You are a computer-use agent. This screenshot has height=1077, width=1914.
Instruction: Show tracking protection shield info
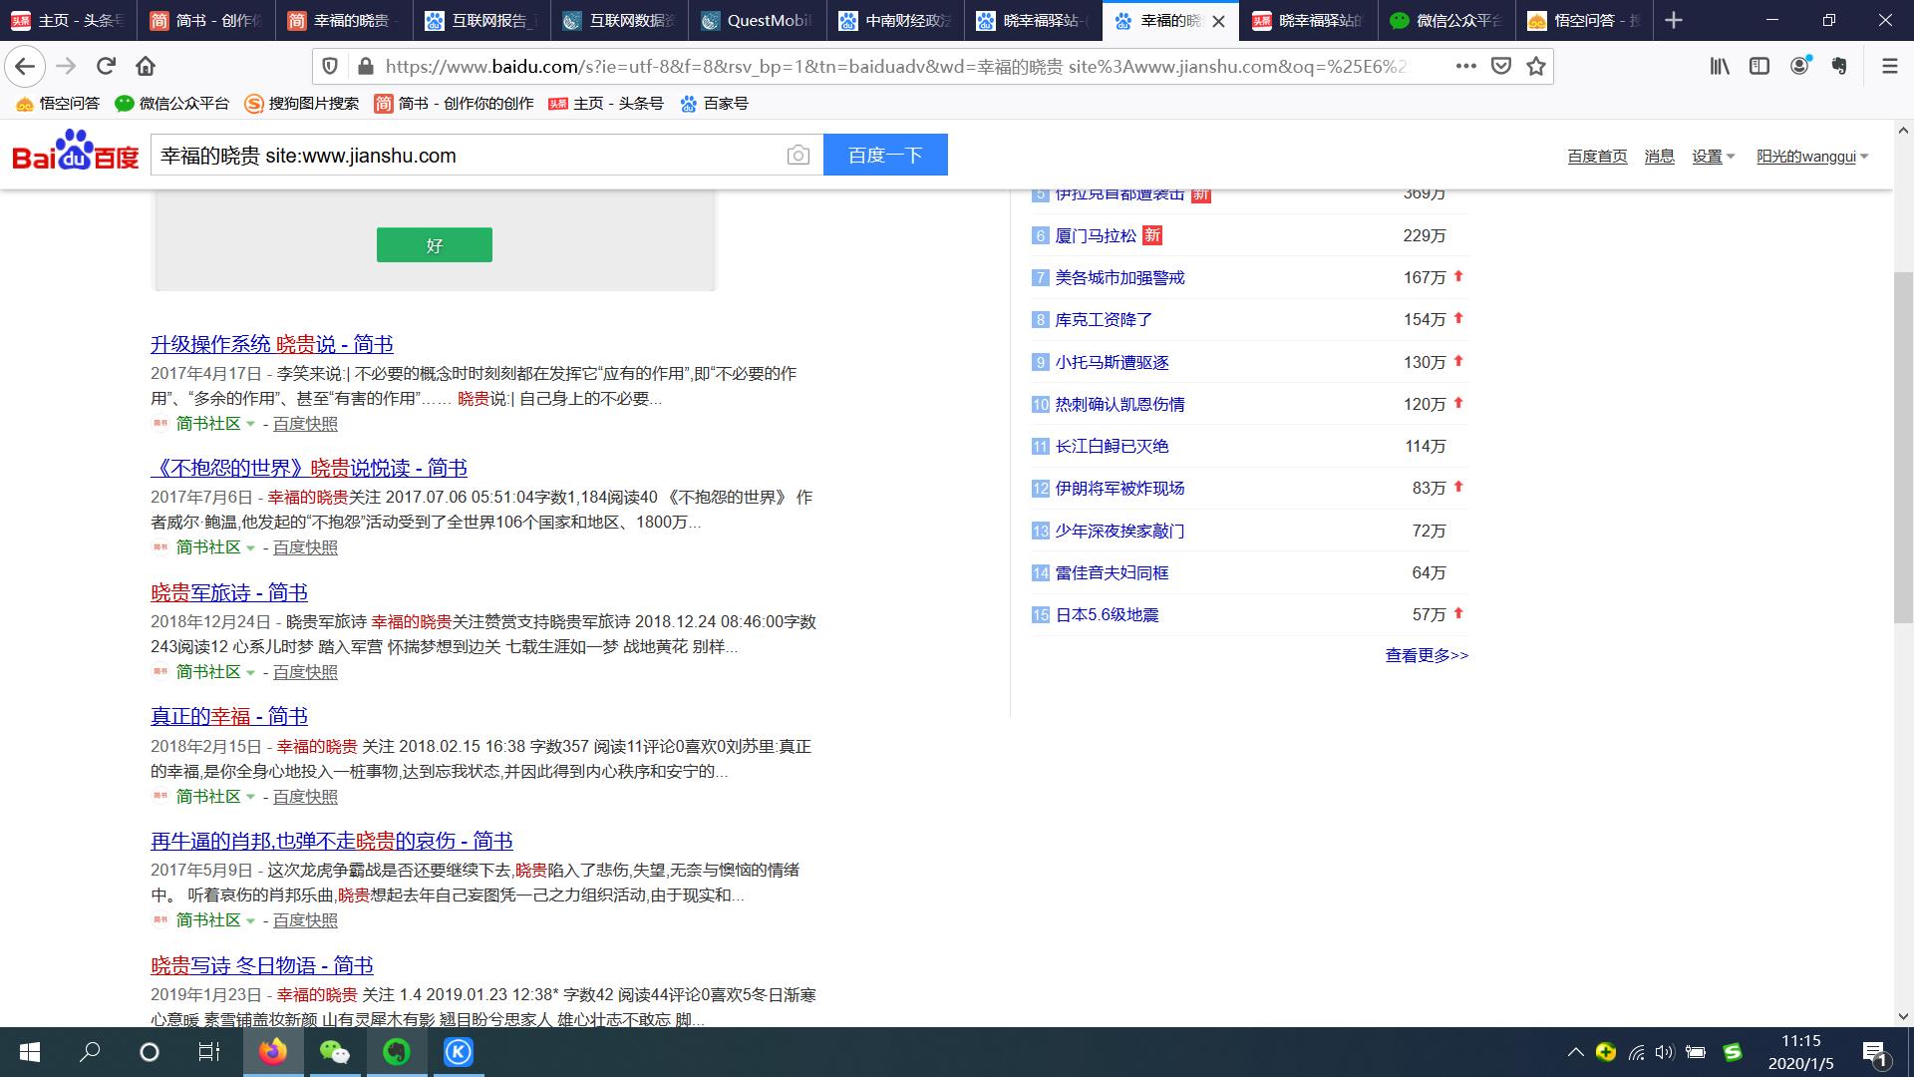point(330,67)
